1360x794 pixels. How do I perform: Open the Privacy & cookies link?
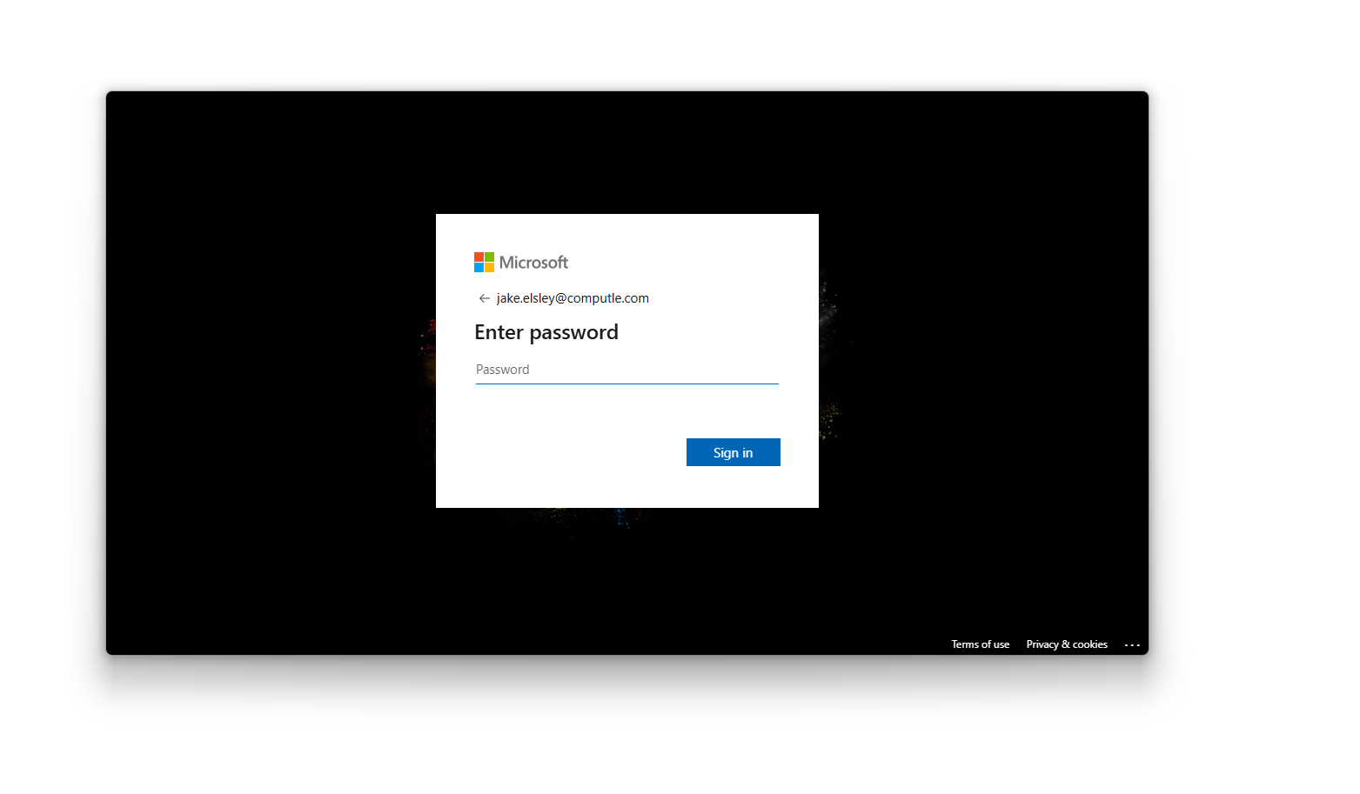click(x=1067, y=644)
